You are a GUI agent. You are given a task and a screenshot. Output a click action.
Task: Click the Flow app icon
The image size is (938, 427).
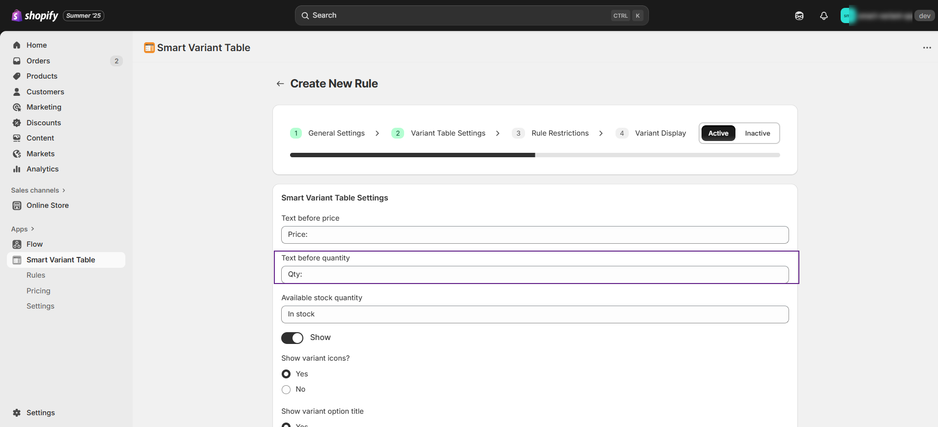17,244
